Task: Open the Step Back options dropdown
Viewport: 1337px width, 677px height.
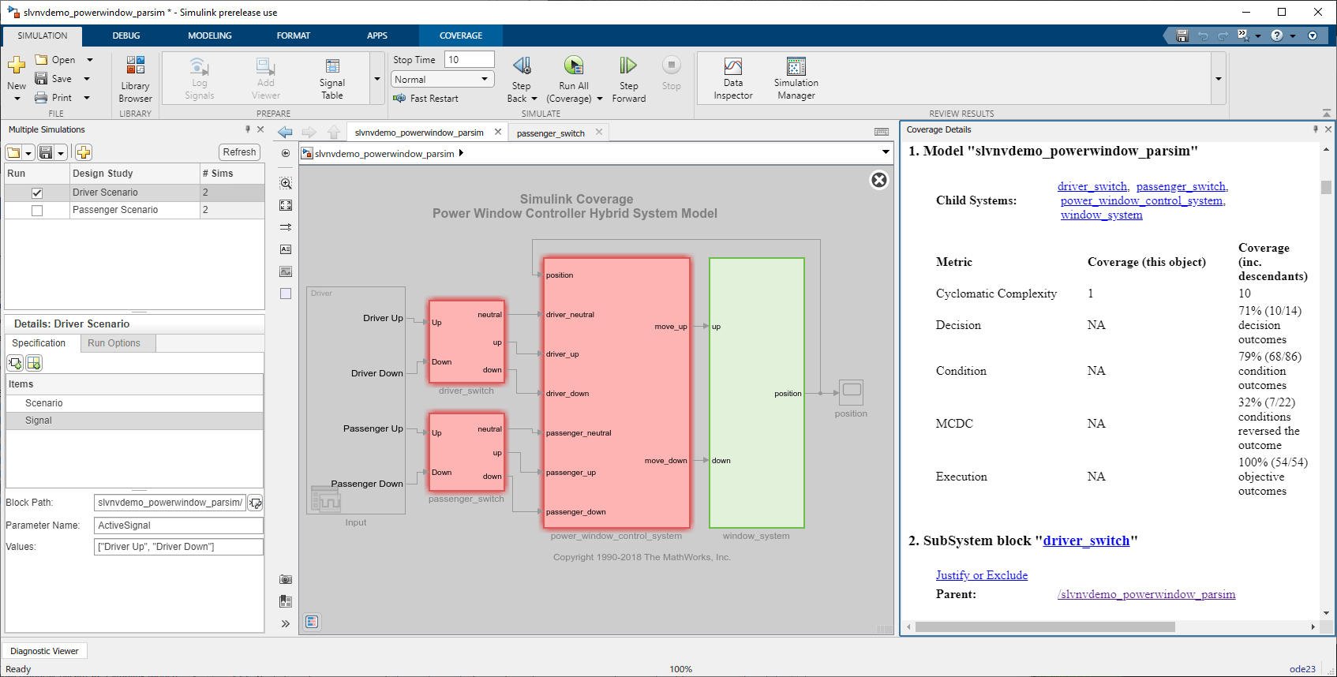Action: pyautogui.click(x=534, y=99)
